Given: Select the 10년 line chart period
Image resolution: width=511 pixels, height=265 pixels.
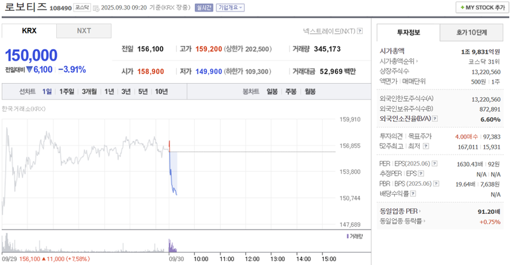Looking at the screenshot, I should coord(161,91).
